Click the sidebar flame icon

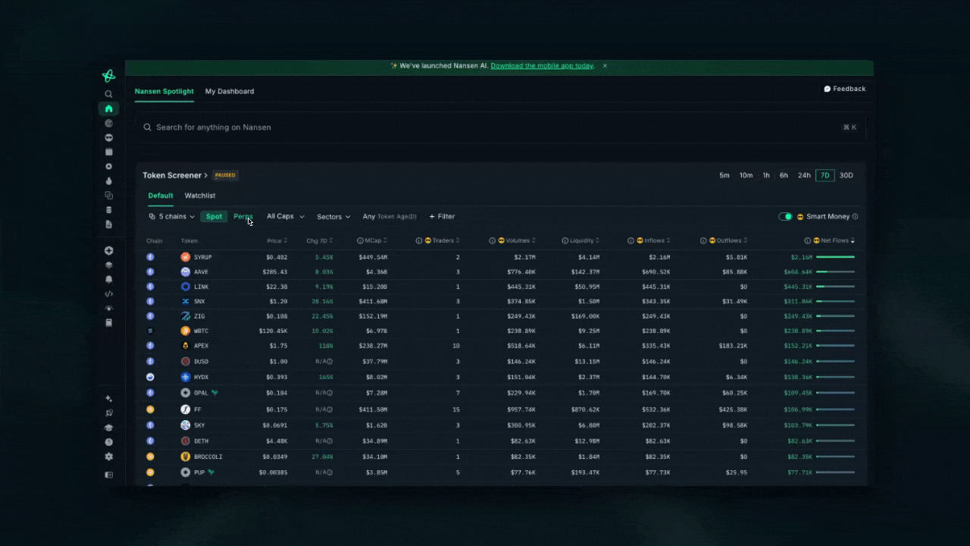108,181
